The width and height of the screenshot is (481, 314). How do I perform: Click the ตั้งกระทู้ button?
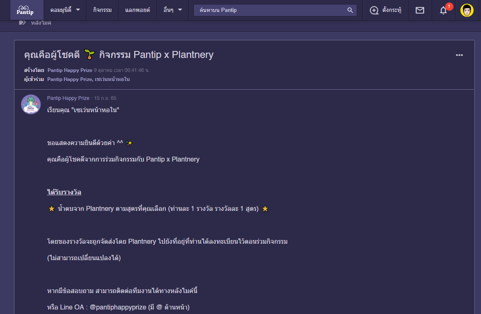click(x=386, y=10)
